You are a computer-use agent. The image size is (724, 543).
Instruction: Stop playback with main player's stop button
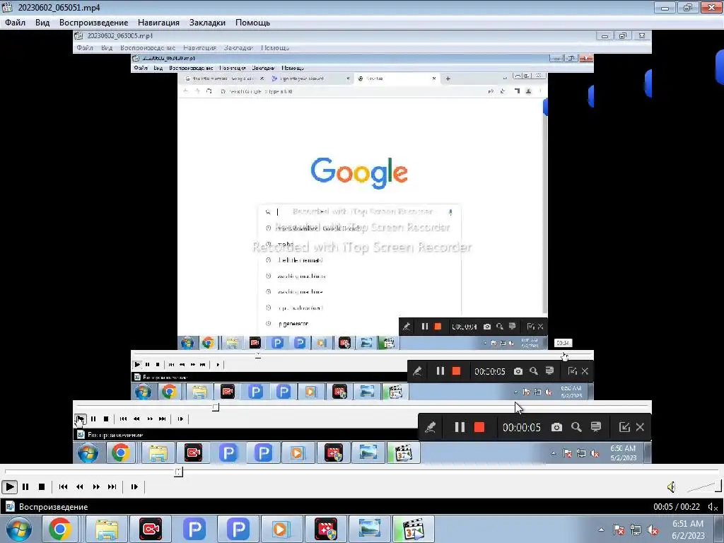tap(42, 486)
